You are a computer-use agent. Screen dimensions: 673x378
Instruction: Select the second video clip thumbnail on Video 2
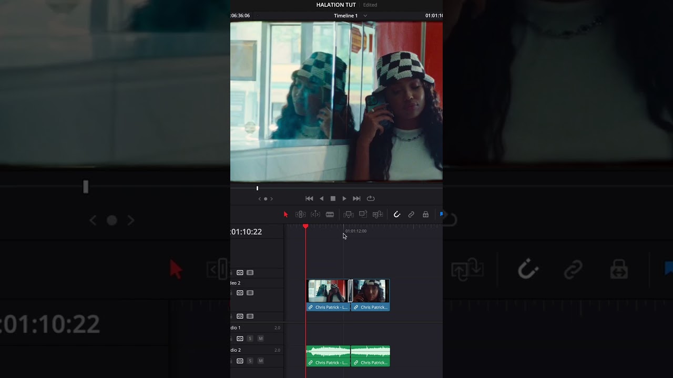click(371, 291)
